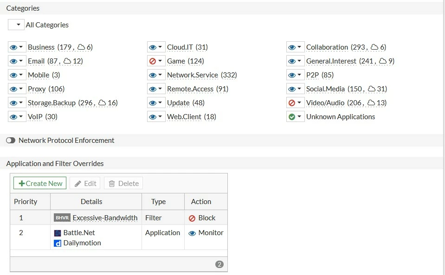Click the Unknown Applications label
Image resolution: width=445 pixels, height=275 pixels.
point(341,117)
